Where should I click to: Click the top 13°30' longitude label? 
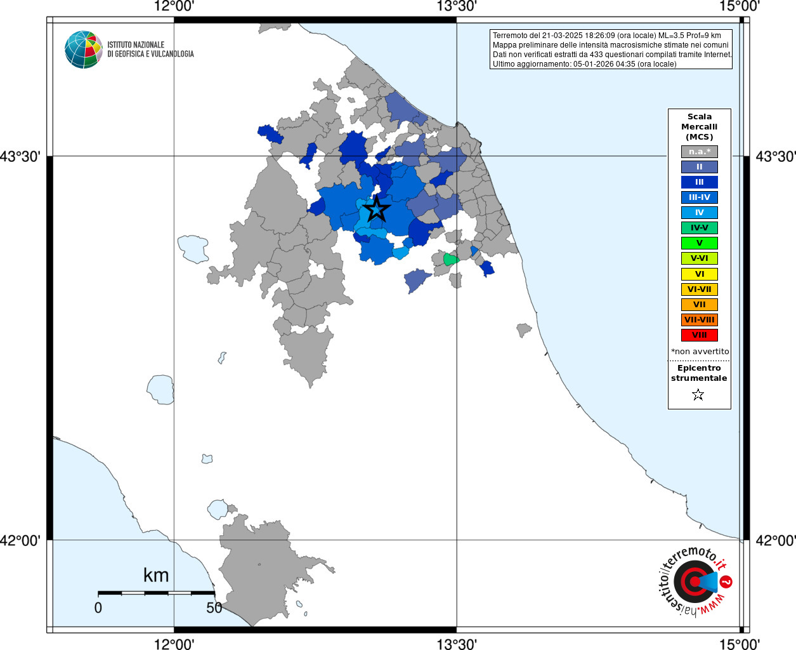point(457,7)
